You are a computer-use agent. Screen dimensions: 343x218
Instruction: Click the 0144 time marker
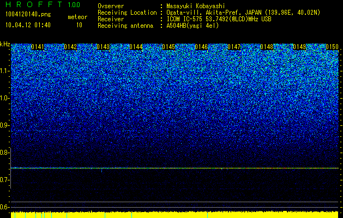(x=136, y=47)
